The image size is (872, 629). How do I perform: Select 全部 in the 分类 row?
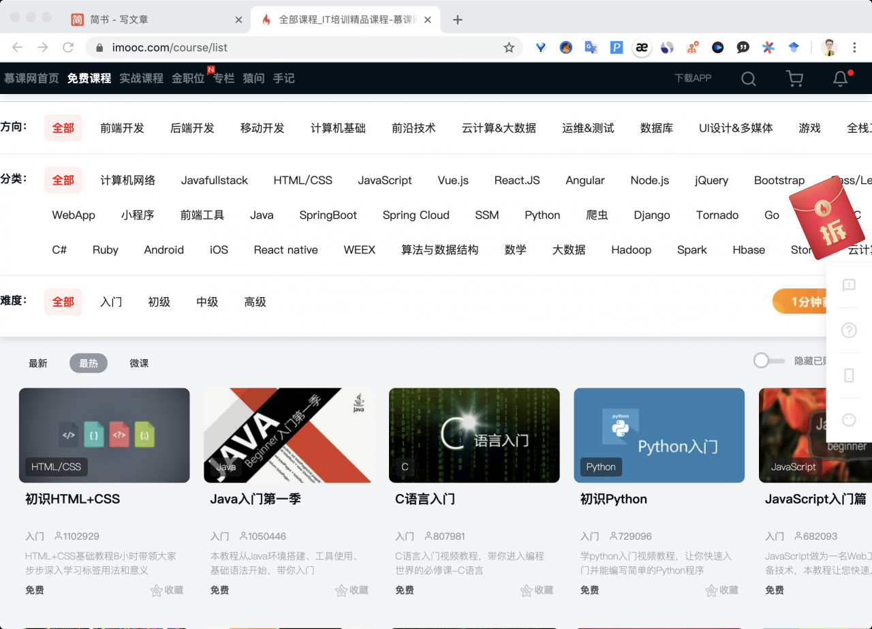click(63, 181)
